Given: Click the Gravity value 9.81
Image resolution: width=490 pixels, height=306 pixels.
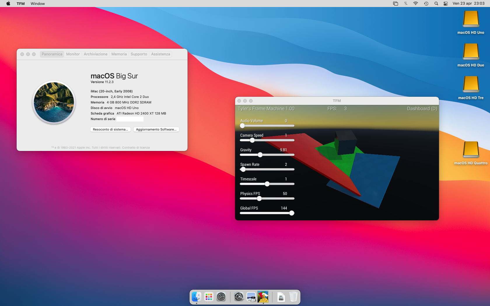Looking at the screenshot, I should (283, 150).
